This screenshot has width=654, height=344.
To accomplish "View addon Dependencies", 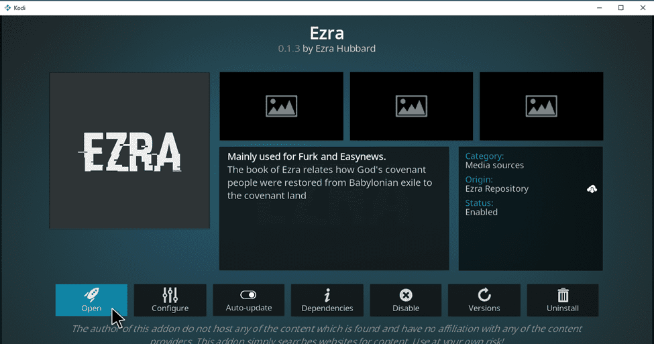I will 327,300.
